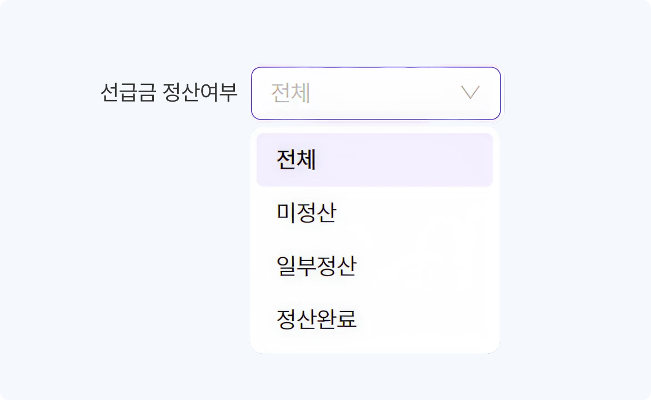Click the bold 전체 item in the list
Viewport: 651px width, 400px height.
297,160
